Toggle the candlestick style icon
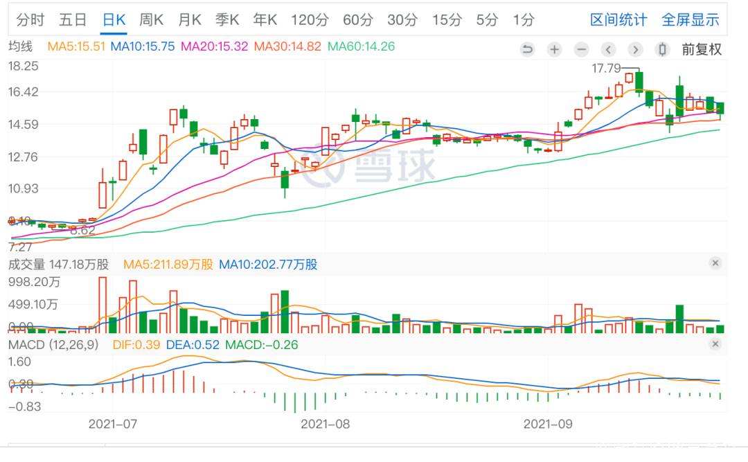The image size is (748, 462). coord(662,49)
